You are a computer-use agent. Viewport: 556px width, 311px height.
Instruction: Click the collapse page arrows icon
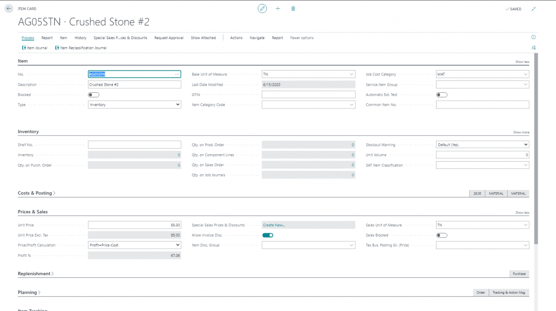click(534, 9)
